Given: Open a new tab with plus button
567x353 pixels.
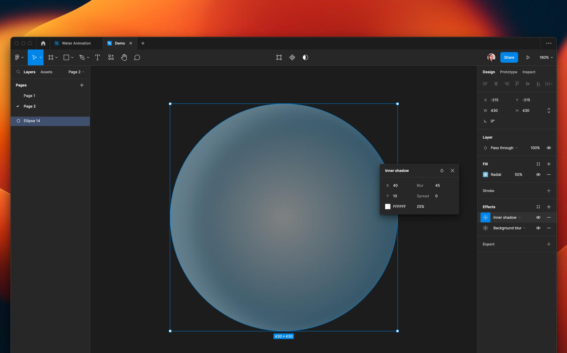Looking at the screenshot, I should 143,43.
